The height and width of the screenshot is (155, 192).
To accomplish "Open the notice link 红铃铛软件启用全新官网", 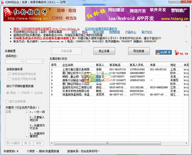I will [x=46, y=29].
